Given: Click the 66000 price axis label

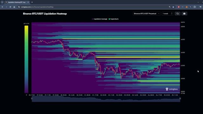Looking at the screenshot, I should point(183,40).
